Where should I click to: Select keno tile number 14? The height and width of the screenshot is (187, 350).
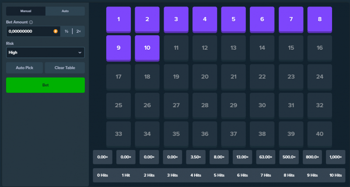(x=262, y=48)
